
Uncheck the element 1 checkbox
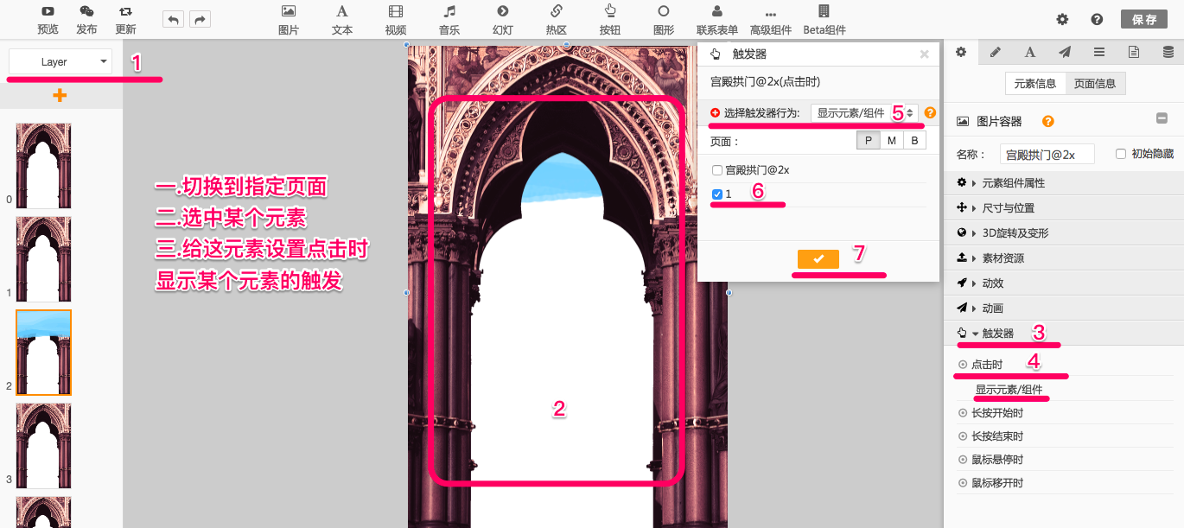(717, 194)
